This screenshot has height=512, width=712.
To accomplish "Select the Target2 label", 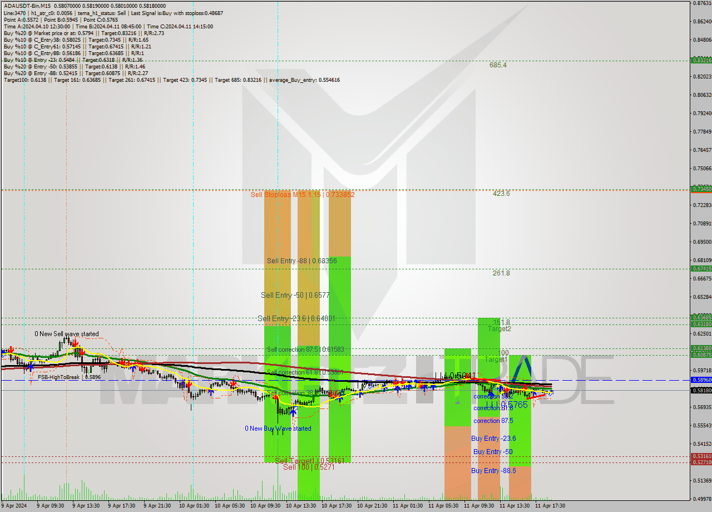I will (500, 329).
